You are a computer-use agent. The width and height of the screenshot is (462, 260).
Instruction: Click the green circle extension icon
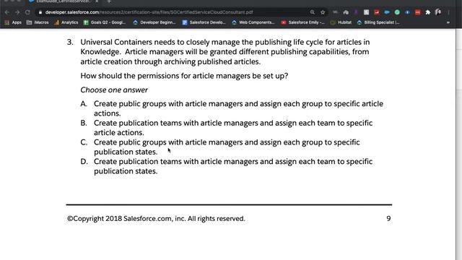[397, 12]
